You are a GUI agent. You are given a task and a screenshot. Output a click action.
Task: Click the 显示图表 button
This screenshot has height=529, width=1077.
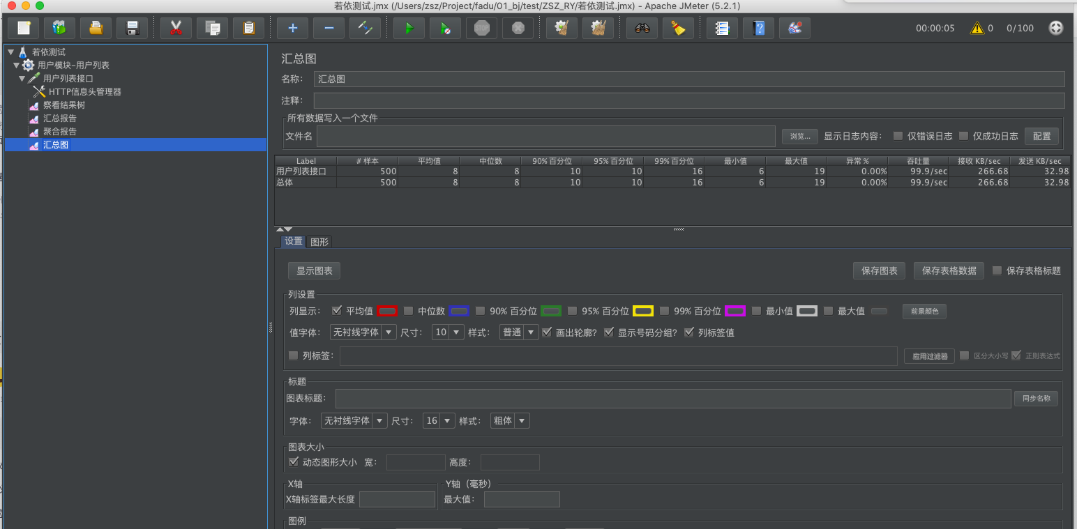tap(314, 271)
